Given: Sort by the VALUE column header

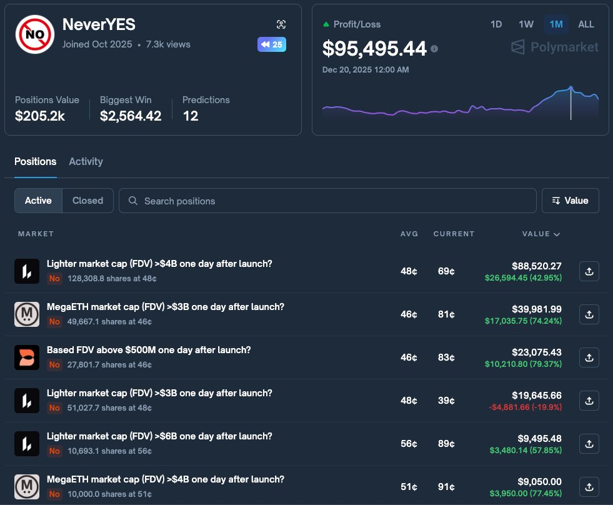Looking at the screenshot, I should click(x=541, y=234).
